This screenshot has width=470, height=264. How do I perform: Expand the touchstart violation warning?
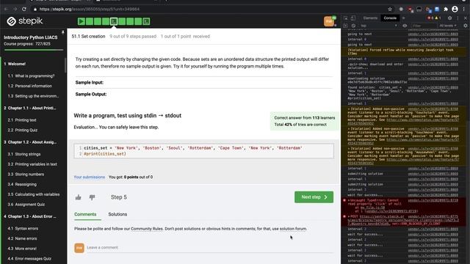(349, 109)
